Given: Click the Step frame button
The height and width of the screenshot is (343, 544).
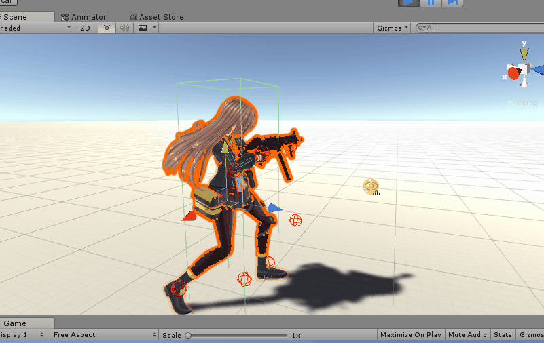Looking at the screenshot, I should point(452,3).
